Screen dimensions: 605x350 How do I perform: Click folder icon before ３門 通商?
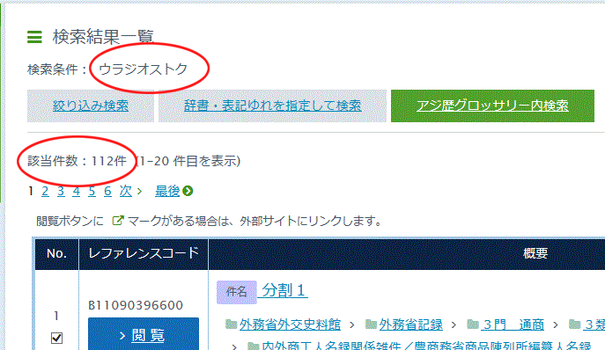(x=473, y=324)
